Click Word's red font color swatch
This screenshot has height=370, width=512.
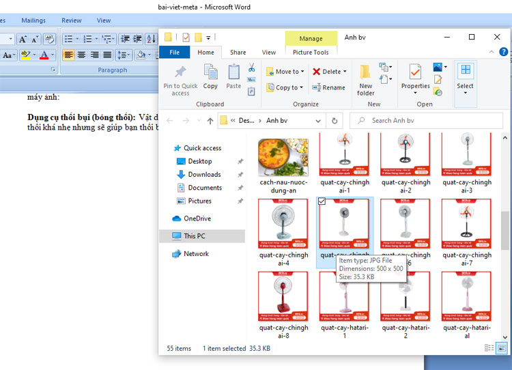coord(44,55)
